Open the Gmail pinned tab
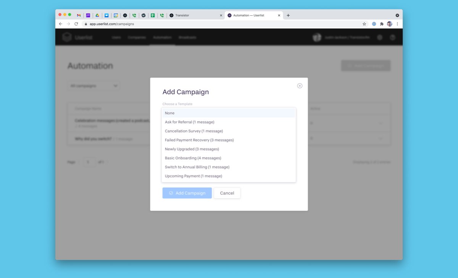The height and width of the screenshot is (278, 458). point(79,15)
